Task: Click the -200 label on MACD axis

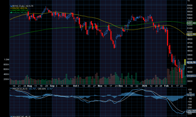Action: click(x=189, y=108)
